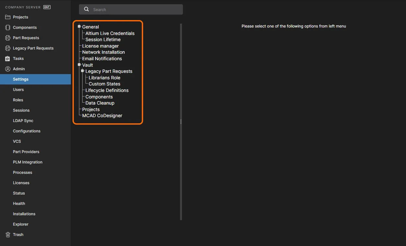The image size is (406, 246).
Task: Select License manager in settings tree
Action: click(x=100, y=46)
